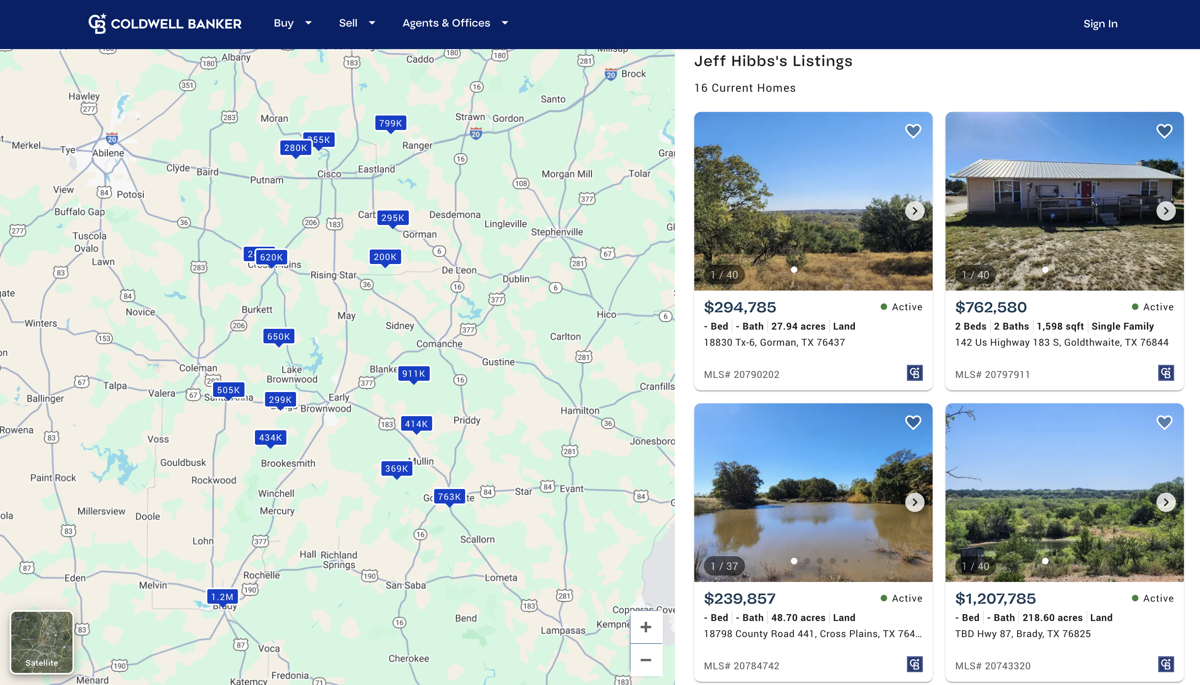1200x685 pixels.
Task: Open TBD Hwy 87, Brady address
Action: click(x=1022, y=634)
